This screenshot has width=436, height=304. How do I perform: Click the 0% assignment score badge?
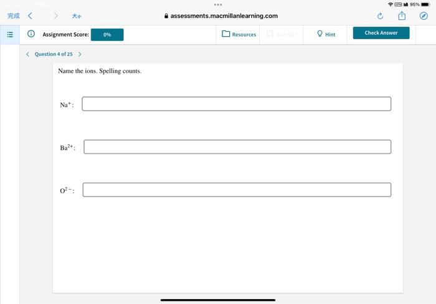[107, 35]
